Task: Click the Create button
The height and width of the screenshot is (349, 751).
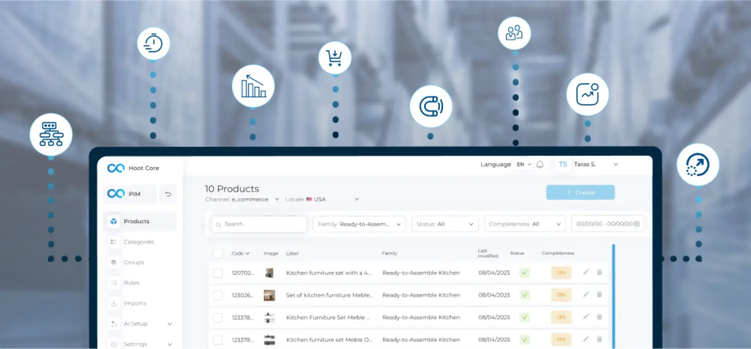Action: (580, 192)
